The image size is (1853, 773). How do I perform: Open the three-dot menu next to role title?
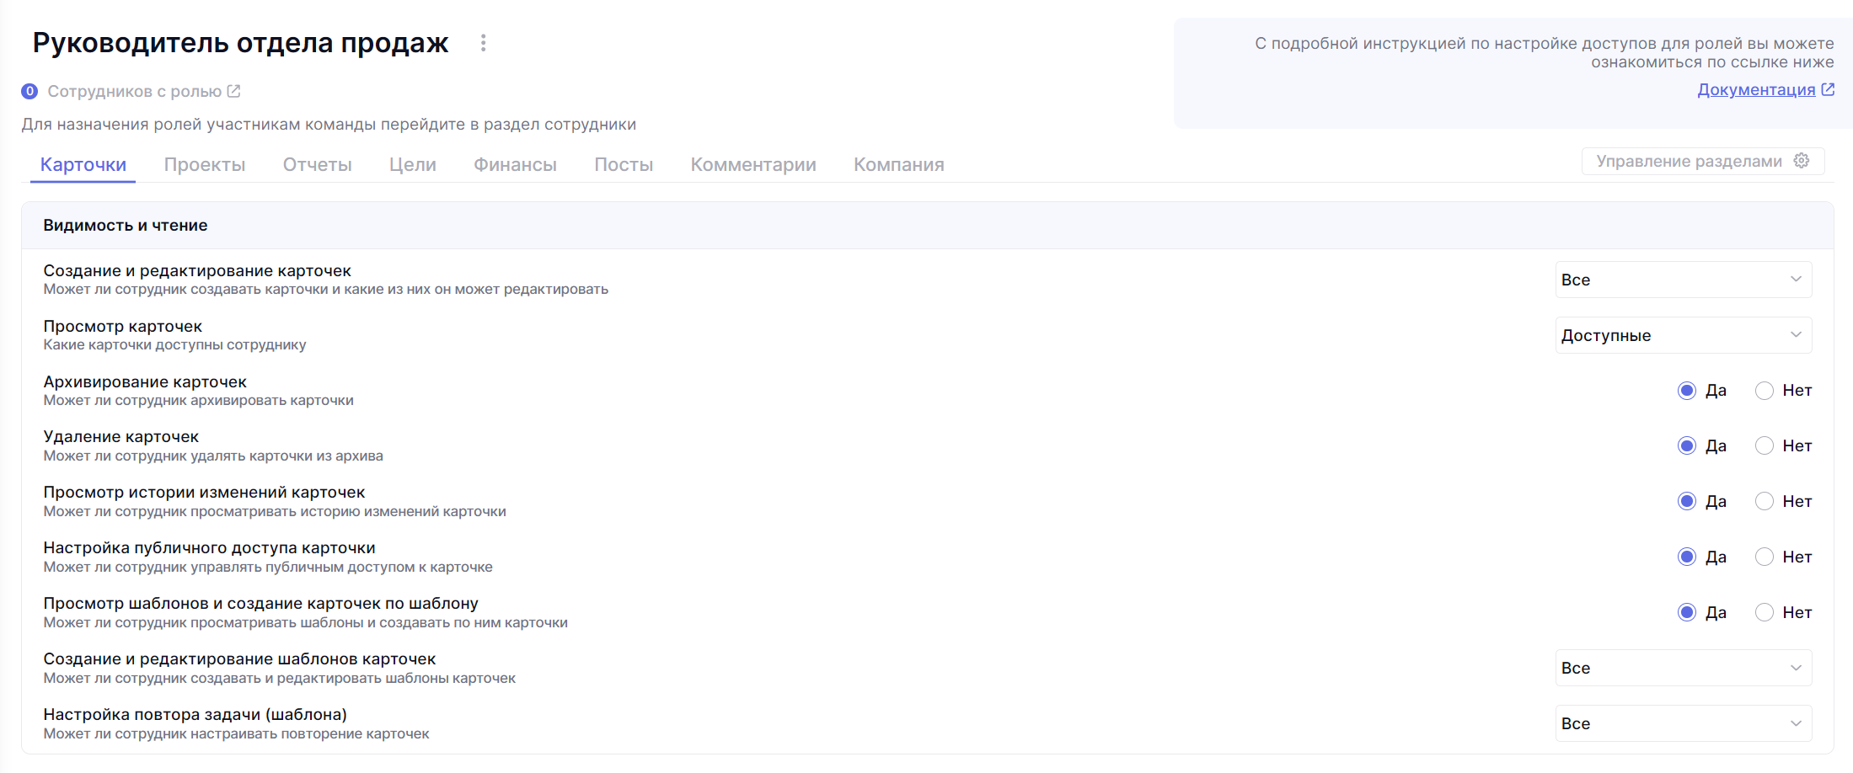[x=483, y=43]
